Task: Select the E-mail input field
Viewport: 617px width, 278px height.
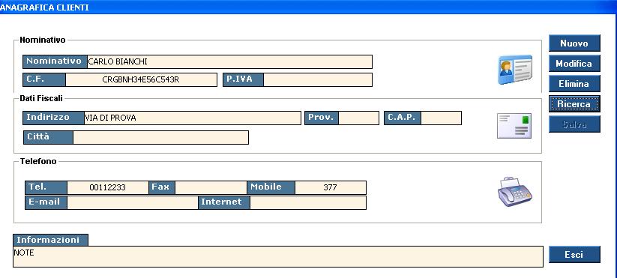Action: click(132, 202)
